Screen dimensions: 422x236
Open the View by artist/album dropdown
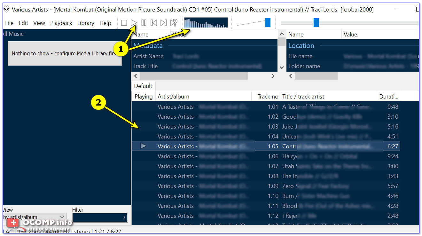point(35,217)
